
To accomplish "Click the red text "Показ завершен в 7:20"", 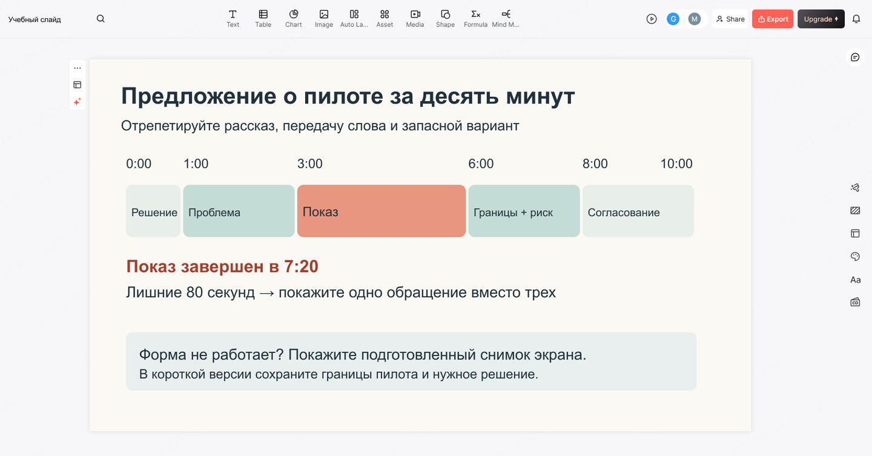I will tap(222, 266).
